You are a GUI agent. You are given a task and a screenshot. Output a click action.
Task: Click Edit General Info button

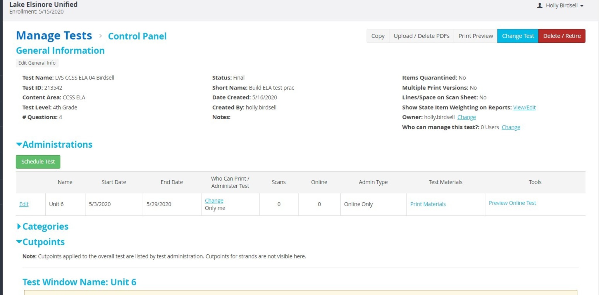37,63
